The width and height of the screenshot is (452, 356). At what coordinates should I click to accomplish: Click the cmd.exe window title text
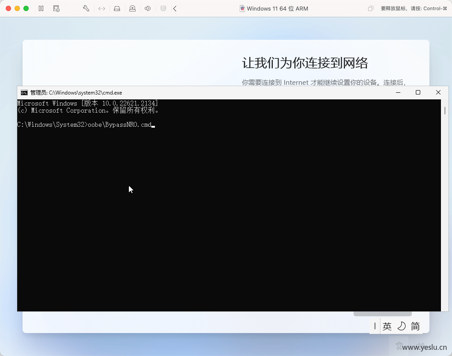pyautogui.click(x=76, y=93)
